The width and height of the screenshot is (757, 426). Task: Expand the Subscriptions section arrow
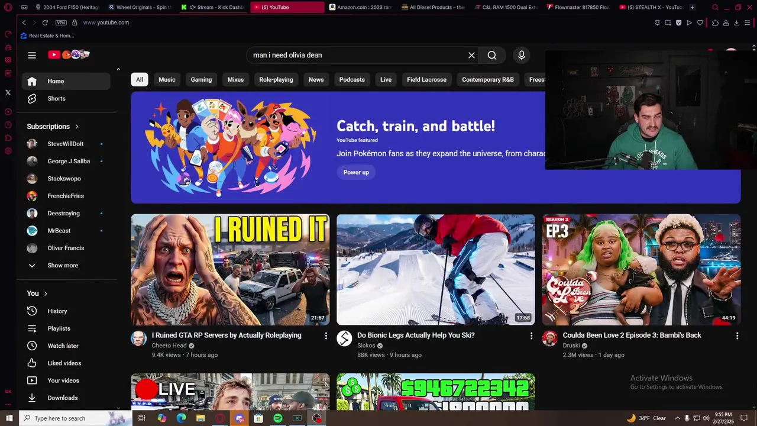pyautogui.click(x=76, y=127)
